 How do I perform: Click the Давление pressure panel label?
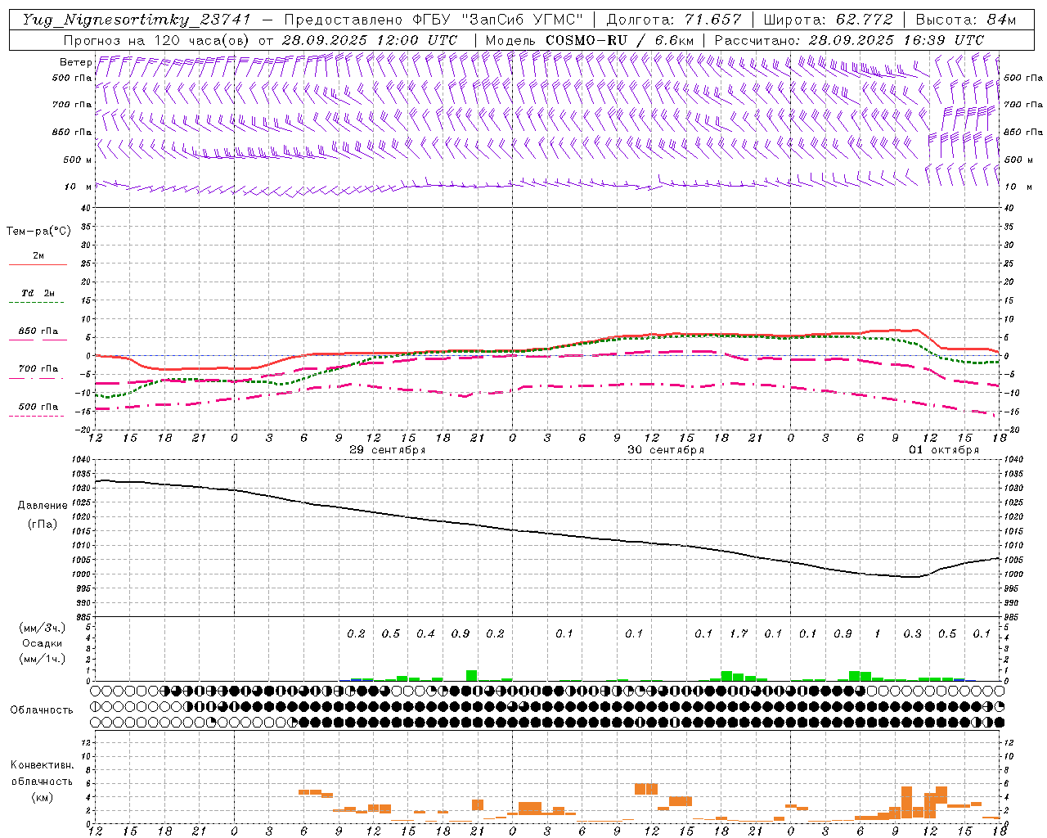click(x=42, y=506)
